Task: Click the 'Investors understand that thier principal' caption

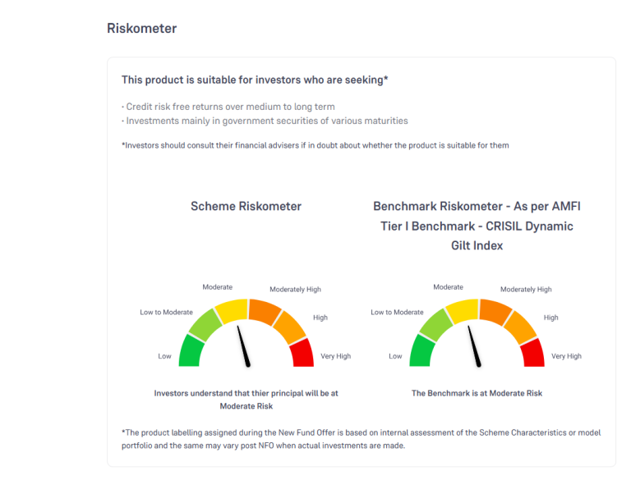Action: click(x=246, y=393)
